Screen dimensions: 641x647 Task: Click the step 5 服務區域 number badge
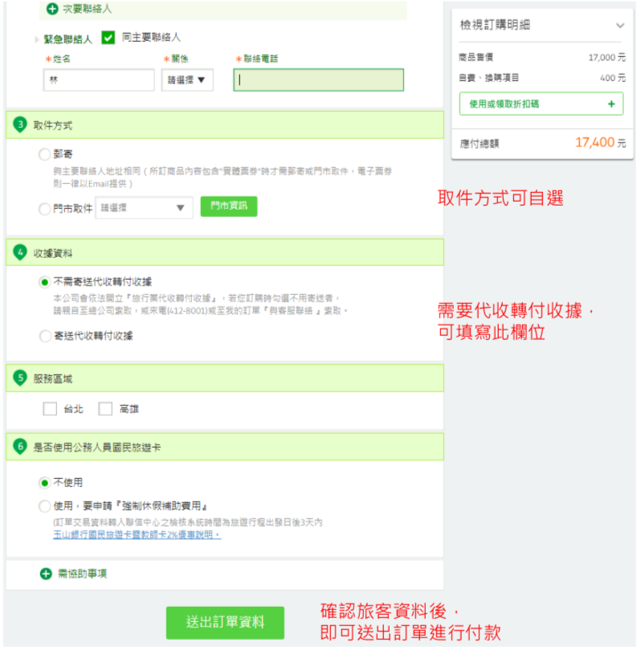[20, 378]
